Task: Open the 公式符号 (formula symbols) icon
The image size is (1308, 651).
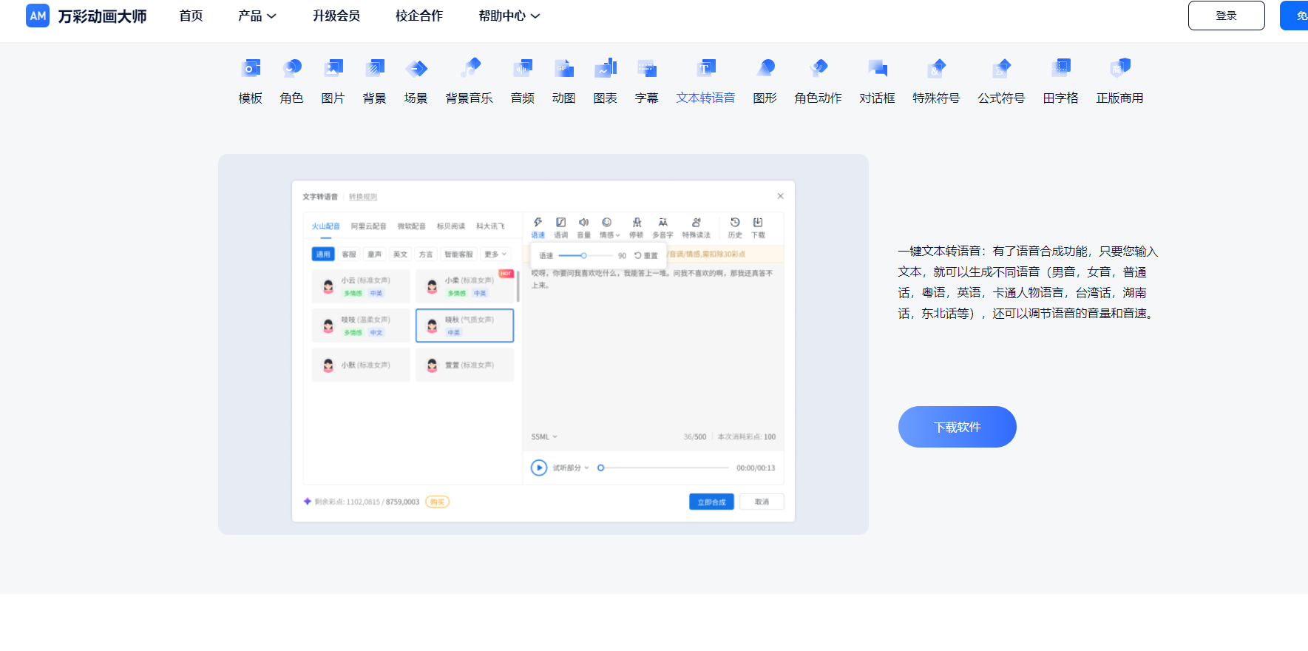Action: point(1002,69)
